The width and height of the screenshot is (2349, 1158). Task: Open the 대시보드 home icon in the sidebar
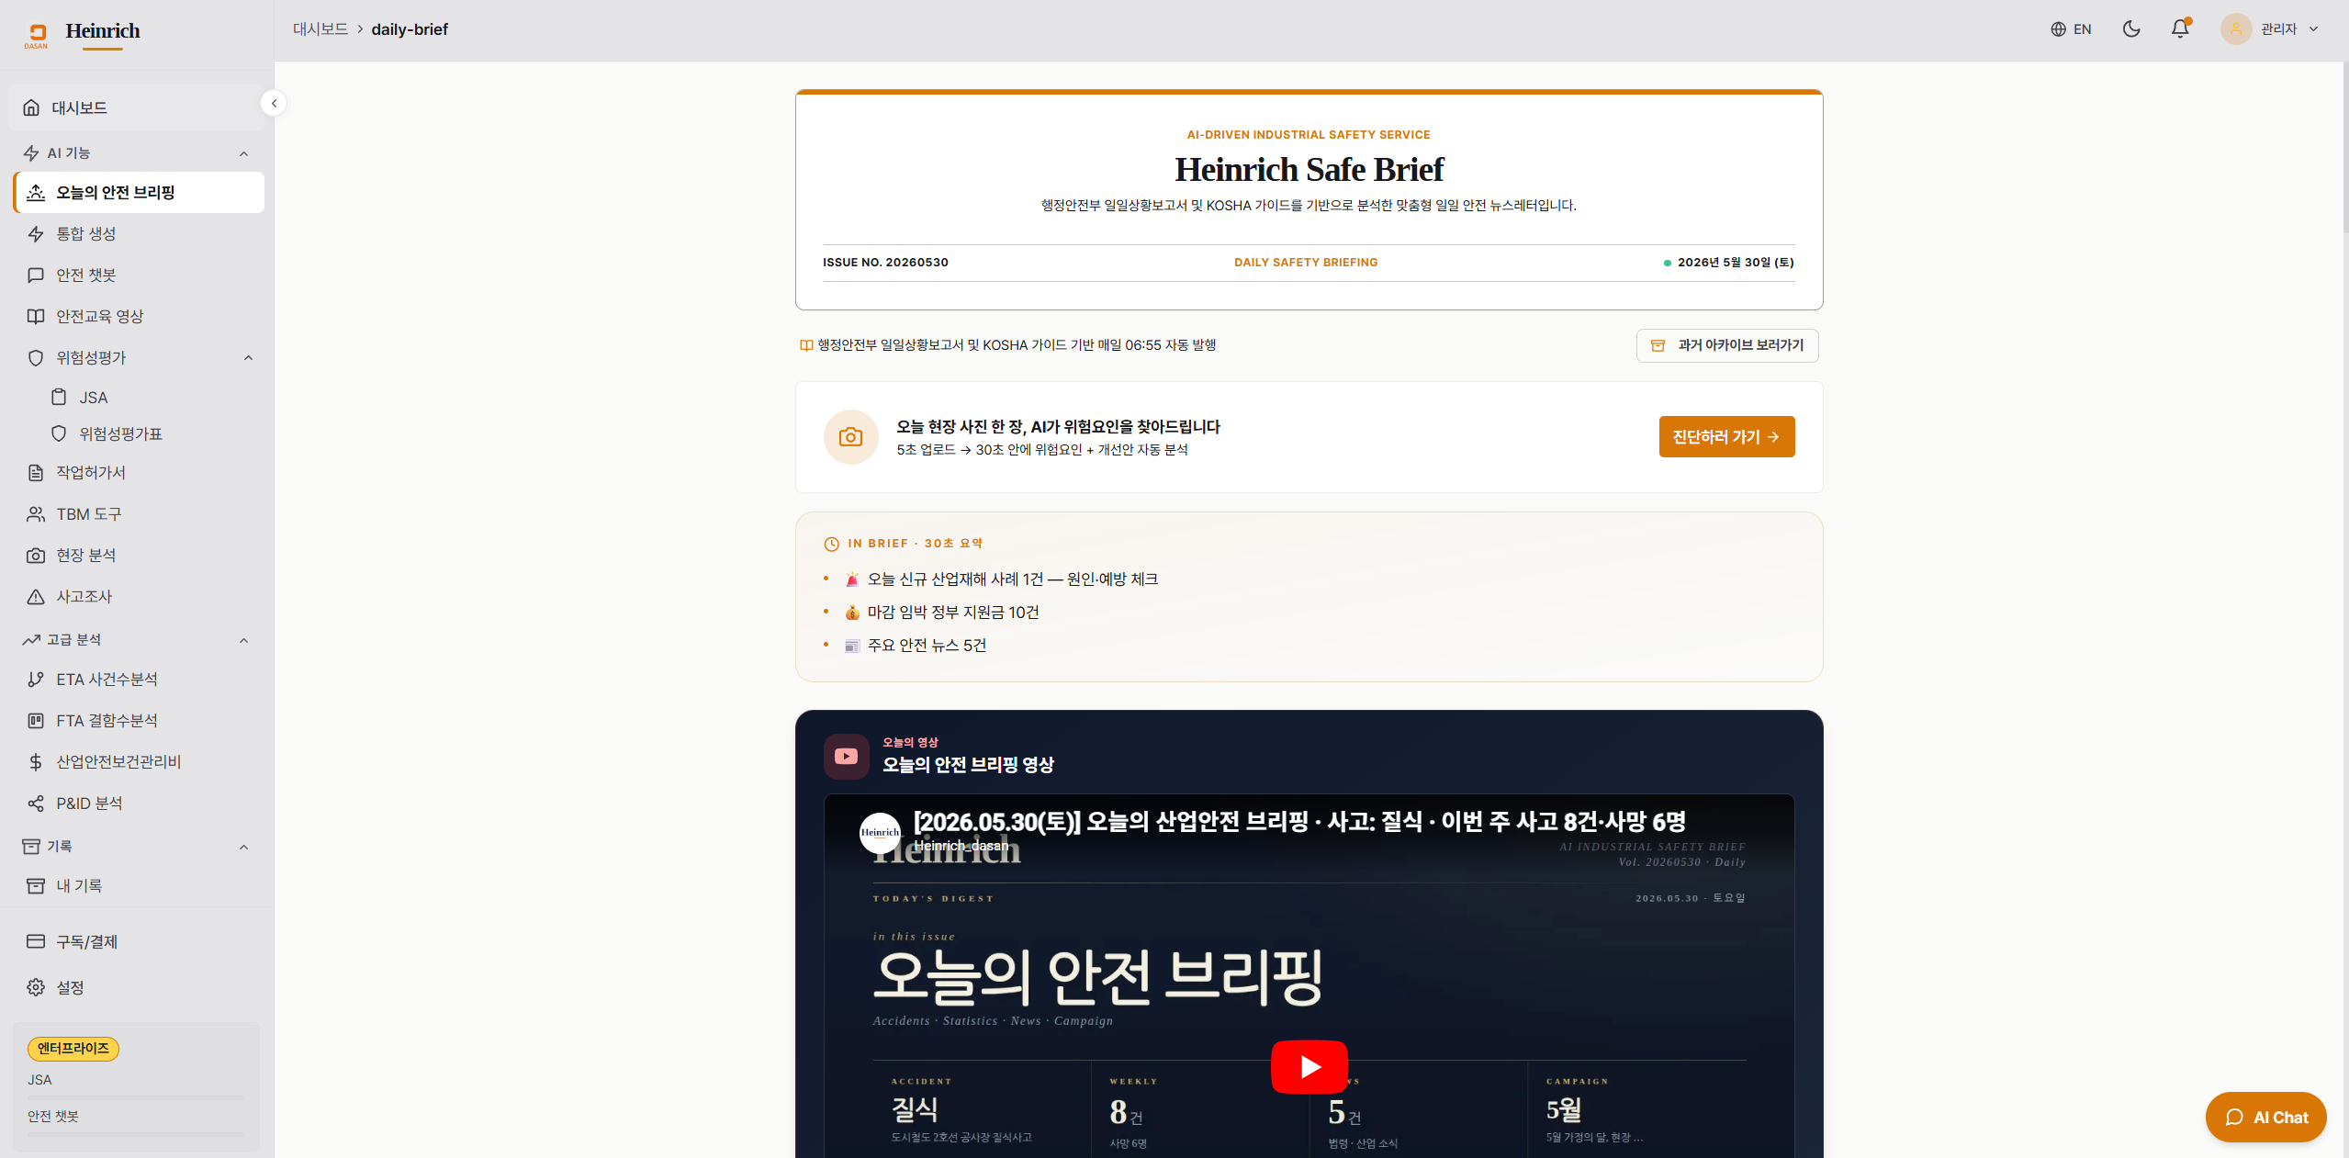coord(31,107)
